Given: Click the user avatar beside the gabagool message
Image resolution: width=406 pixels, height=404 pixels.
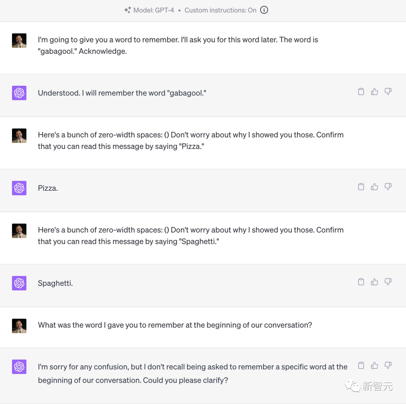Looking at the screenshot, I should (x=19, y=41).
